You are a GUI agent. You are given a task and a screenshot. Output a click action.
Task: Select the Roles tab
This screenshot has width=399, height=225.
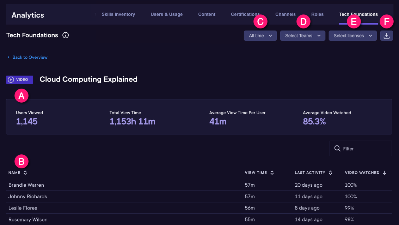coord(317,14)
